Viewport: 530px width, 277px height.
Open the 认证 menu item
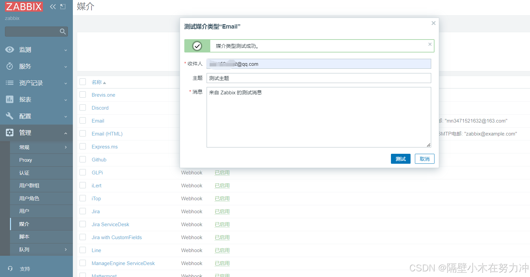pyautogui.click(x=41, y=173)
